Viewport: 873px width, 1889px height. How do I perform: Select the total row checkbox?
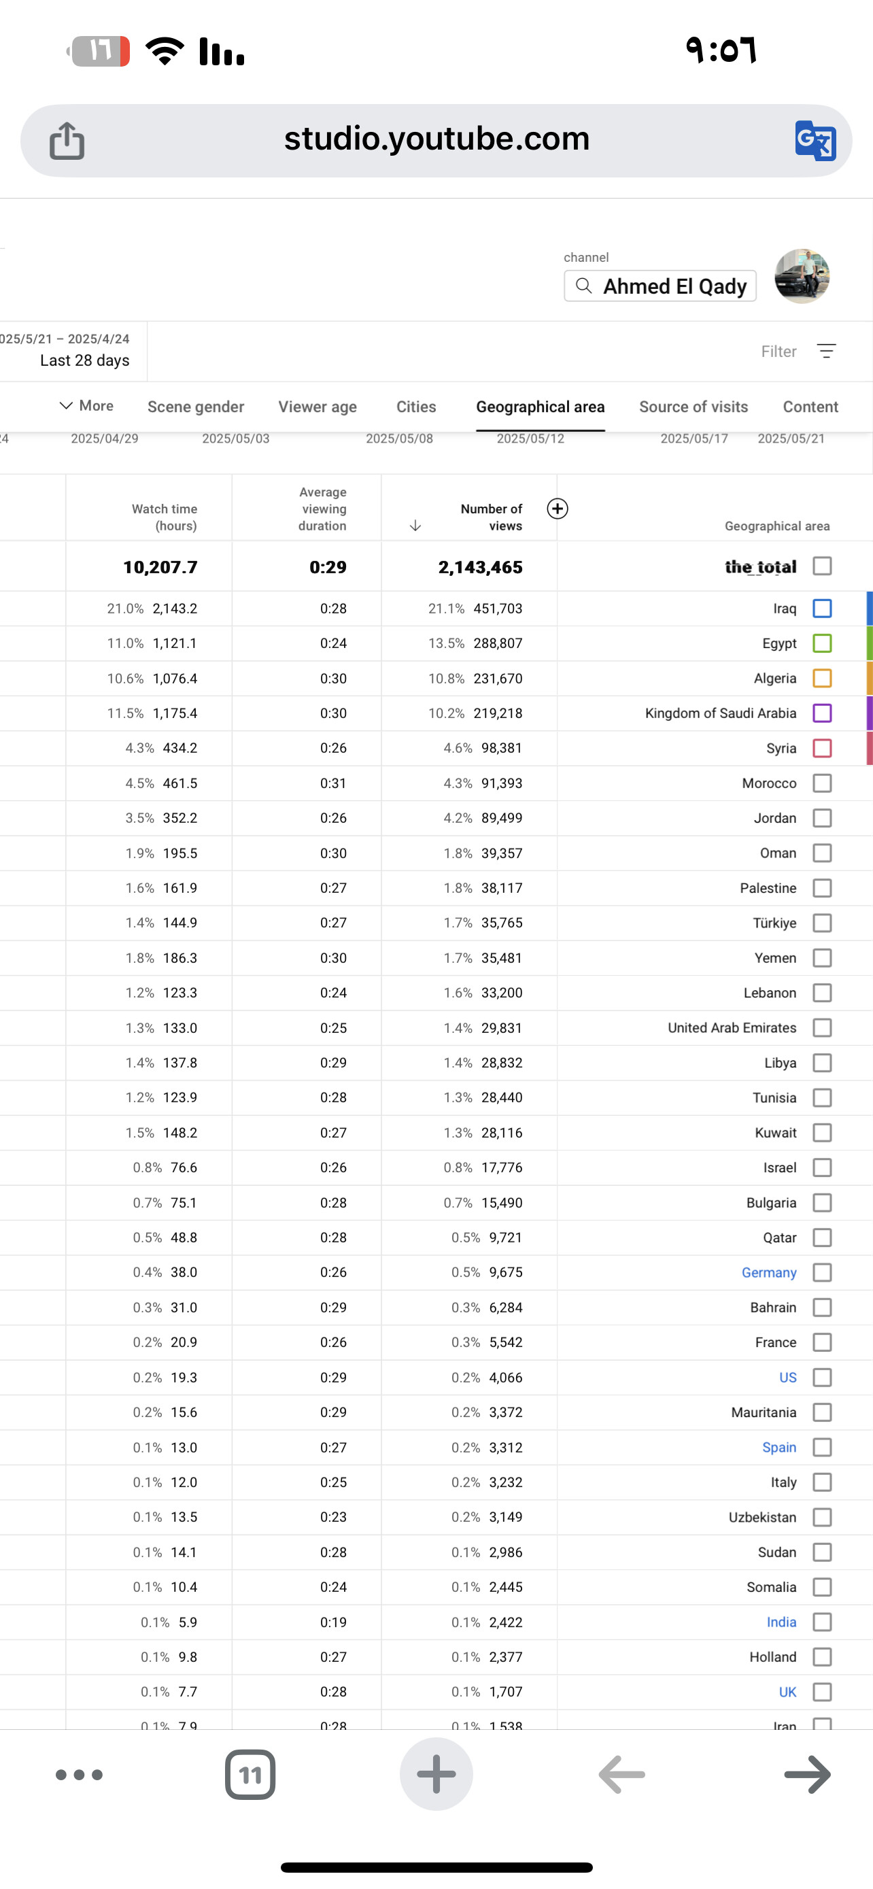(x=823, y=566)
